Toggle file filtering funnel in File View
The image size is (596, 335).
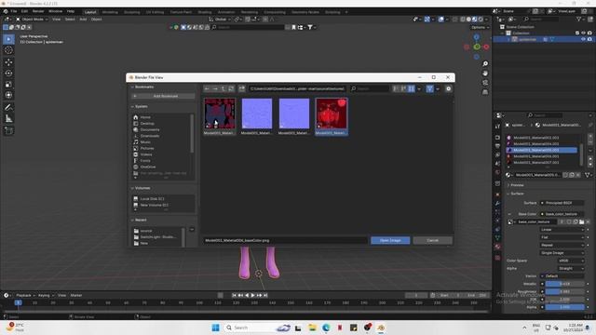429,88
